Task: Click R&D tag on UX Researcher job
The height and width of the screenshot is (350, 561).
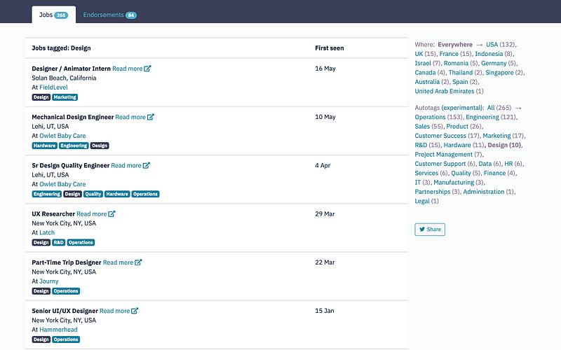Action: (x=58, y=242)
